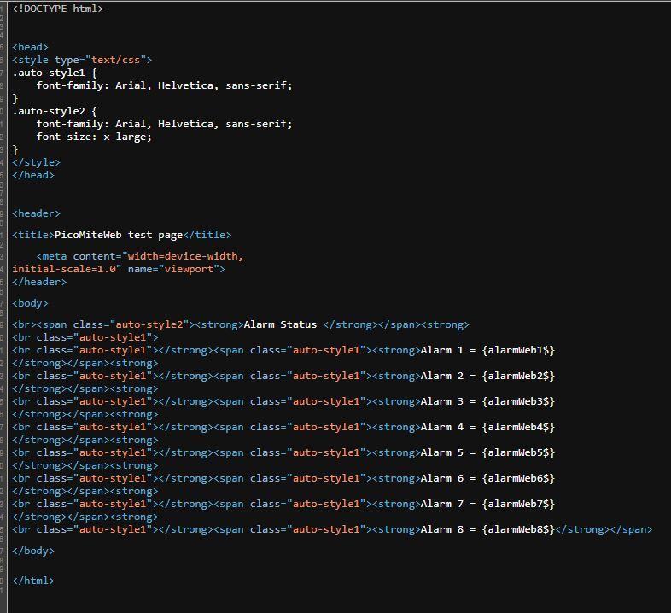Click the opening <head> tag
This screenshot has width=671, height=613.
30,47
